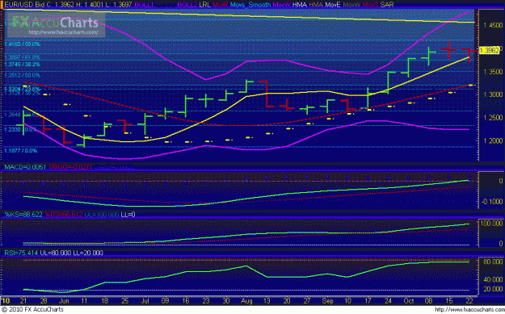The image size is (505, 314).
Task: Click the 28 date on time axis
Action: point(44,301)
